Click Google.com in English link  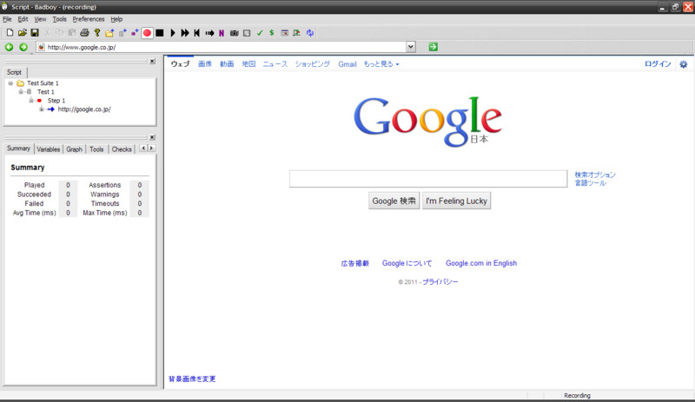[x=481, y=263]
